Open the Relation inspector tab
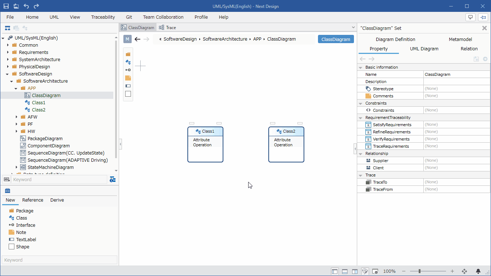This screenshot has width=491, height=276. point(469,49)
